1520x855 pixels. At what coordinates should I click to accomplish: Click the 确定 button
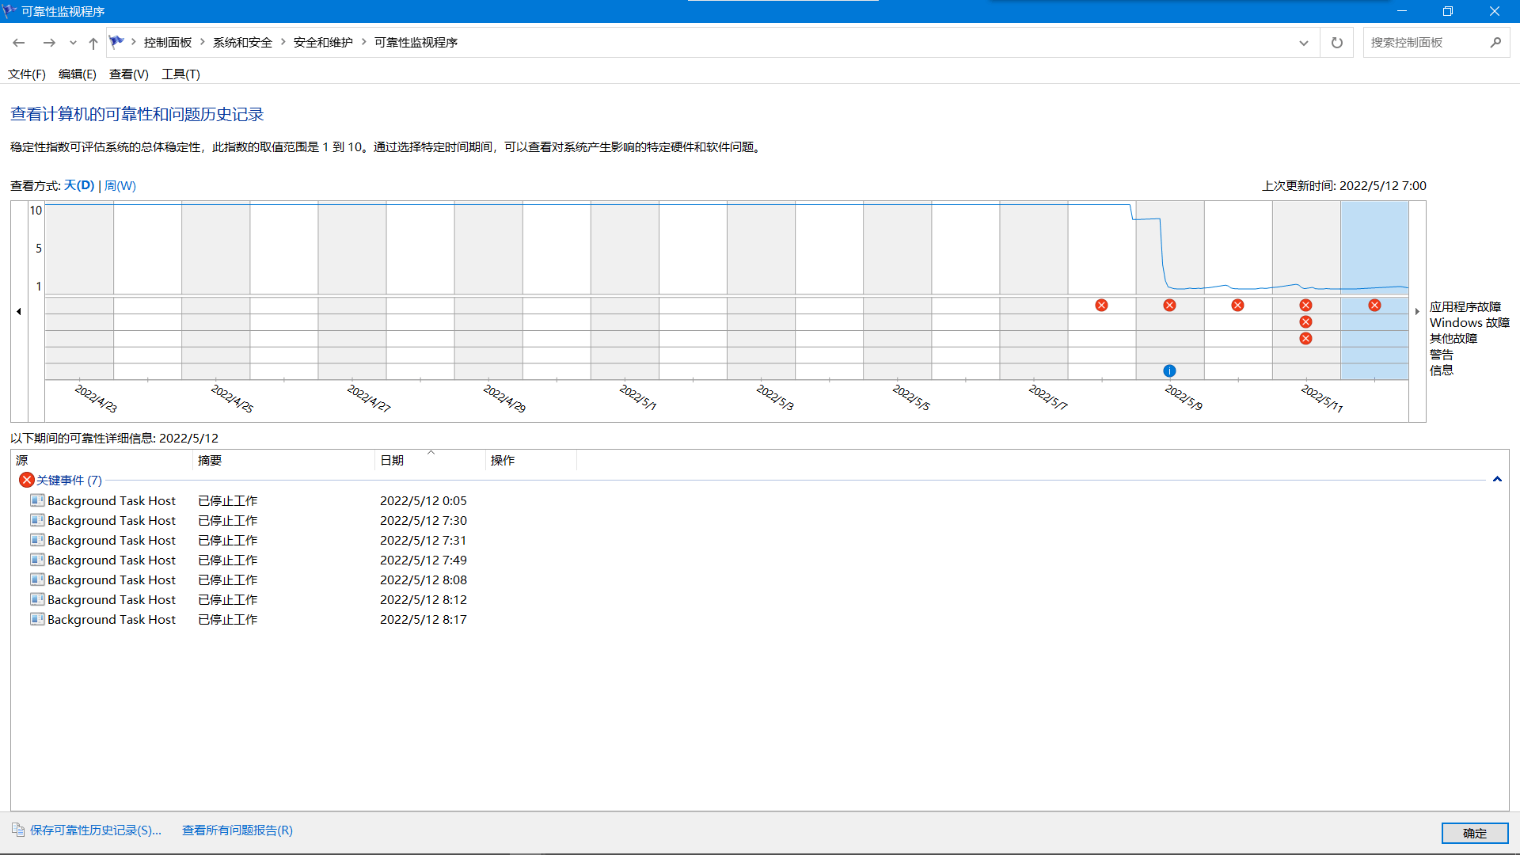[1474, 833]
